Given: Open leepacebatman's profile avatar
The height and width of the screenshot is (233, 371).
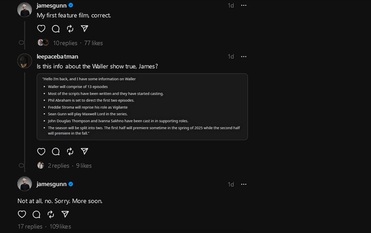Looking at the screenshot, I should coord(25,61).
